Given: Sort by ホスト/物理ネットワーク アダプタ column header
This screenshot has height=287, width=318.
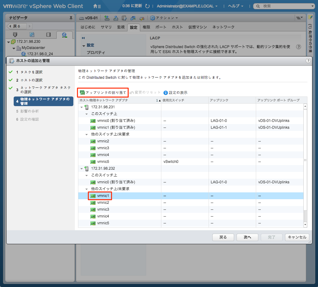Looking at the screenshot, I should [x=120, y=100].
